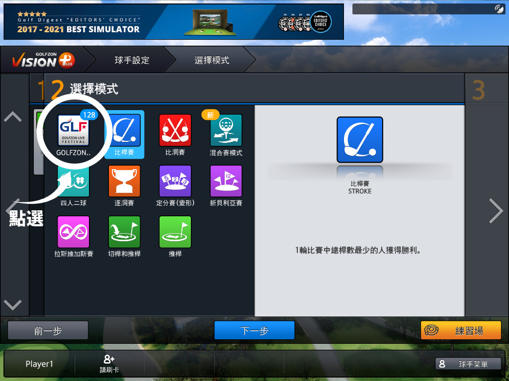Open the 球手菜單 player menu
The width and height of the screenshot is (509, 381).
click(x=468, y=364)
